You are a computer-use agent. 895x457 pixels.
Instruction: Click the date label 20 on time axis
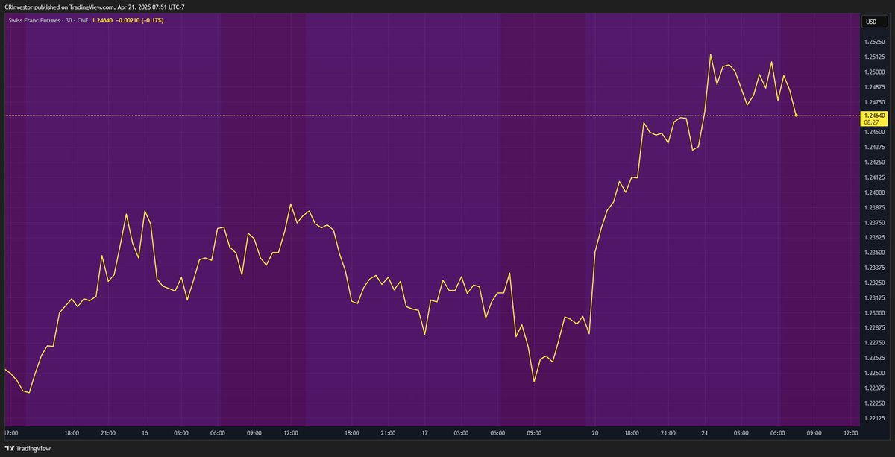pos(594,432)
